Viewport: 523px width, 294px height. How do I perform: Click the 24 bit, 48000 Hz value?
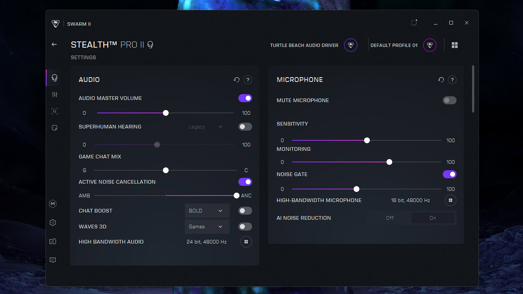[207, 242]
